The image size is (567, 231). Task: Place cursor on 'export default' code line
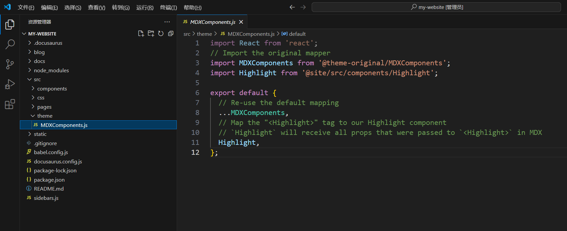[243, 93]
